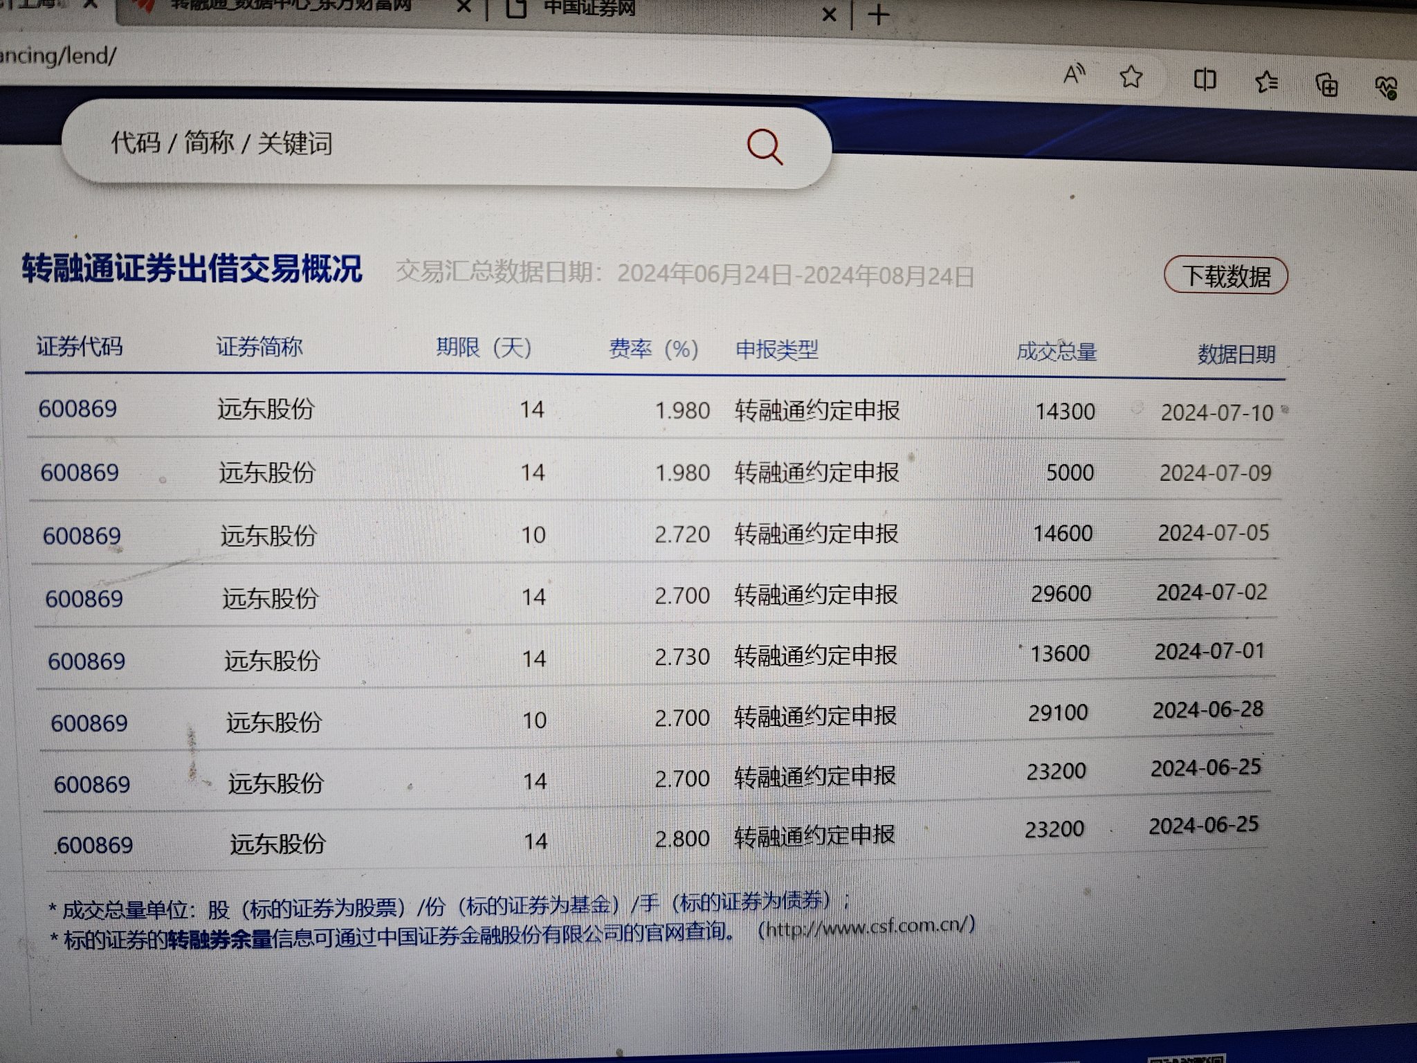This screenshot has width=1417, height=1063.
Task: Click the 数据日期 column header
Action: [1236, 354]
